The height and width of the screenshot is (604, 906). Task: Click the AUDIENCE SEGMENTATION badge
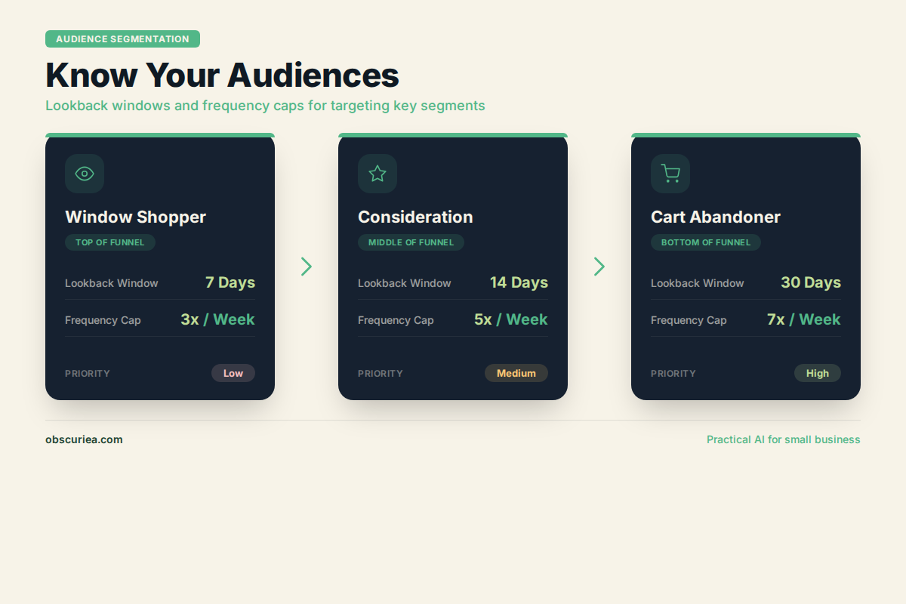pyautogui.click(x=122, y=39)
